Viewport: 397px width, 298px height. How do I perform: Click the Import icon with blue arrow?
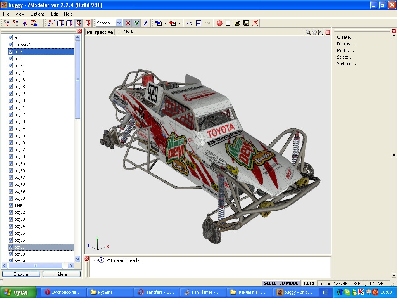[x=159, y=23]
